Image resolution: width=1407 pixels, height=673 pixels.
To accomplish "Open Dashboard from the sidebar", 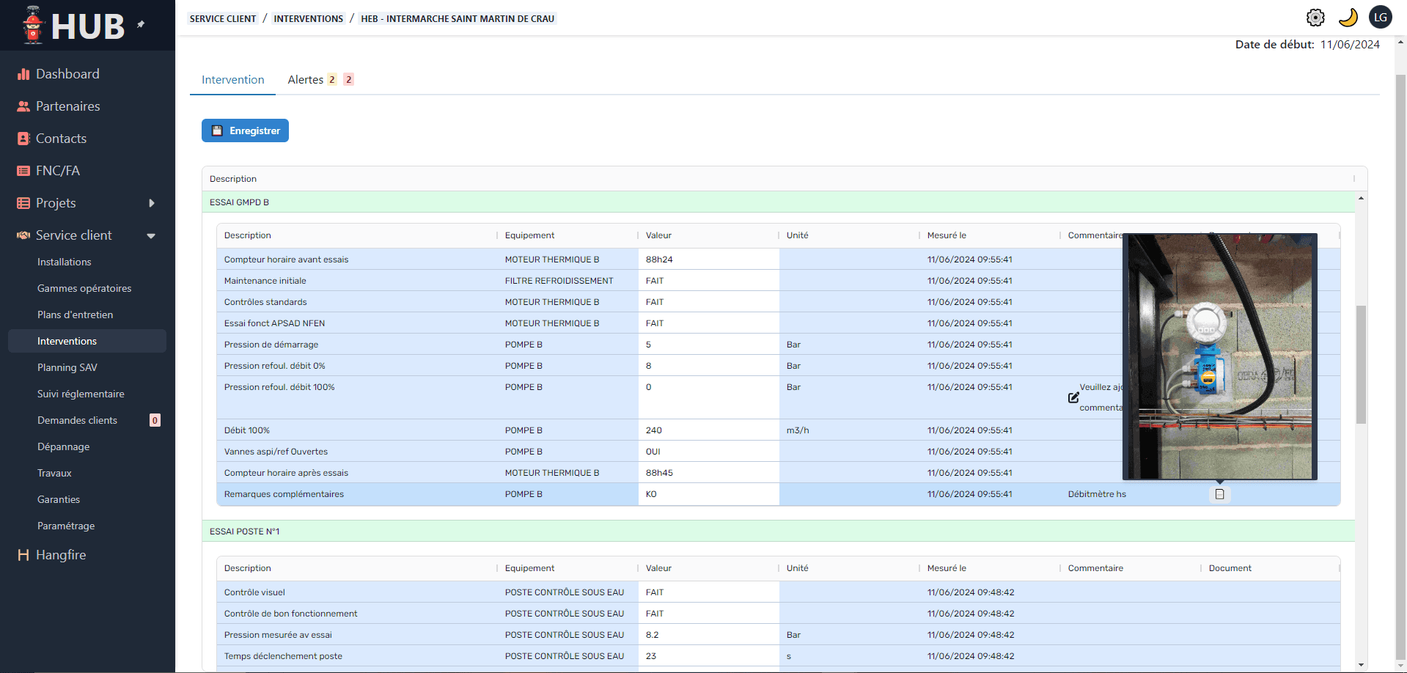I will pos(67,74).
